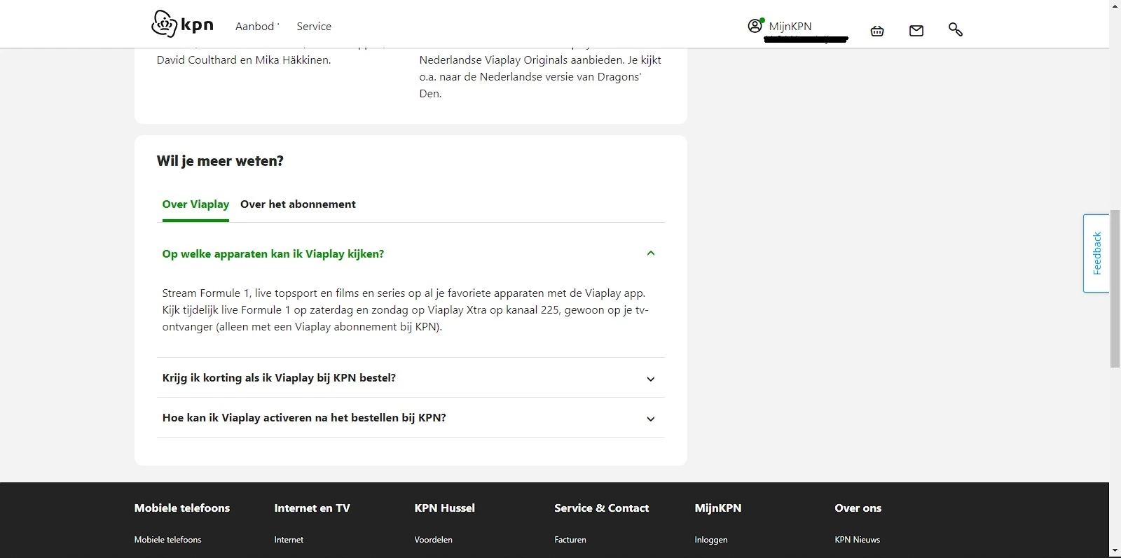Viewport: 1121px width, 558px height.
Task: Click the scrollbar up arrow
Action: click(x=1115, y=6)
